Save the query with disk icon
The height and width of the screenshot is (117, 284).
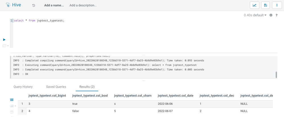(x=266, y=5)
